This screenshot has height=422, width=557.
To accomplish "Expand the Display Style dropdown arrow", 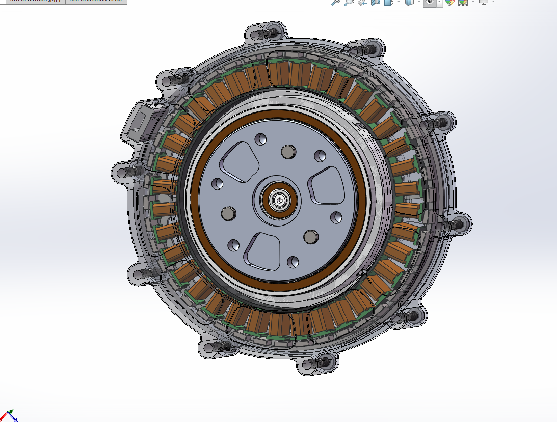I will coord(419,2).
